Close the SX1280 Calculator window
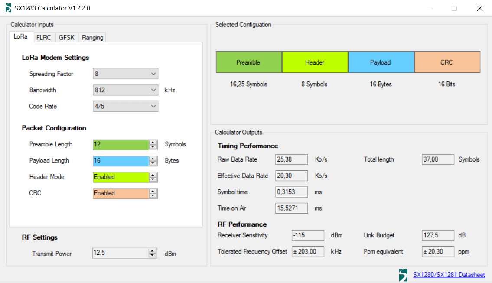This screenshot has width=492, height=283. (x=479, y=8)
